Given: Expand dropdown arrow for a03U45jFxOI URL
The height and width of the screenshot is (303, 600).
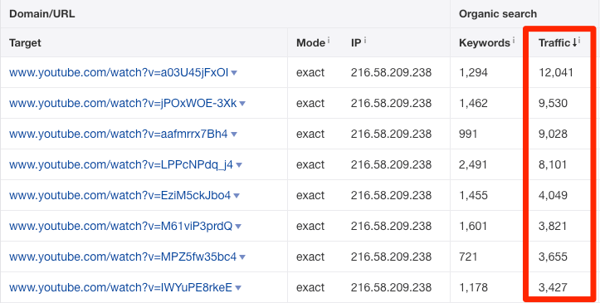Looking at the screenshot, I should pyautogui.click(x=234, y=73).
